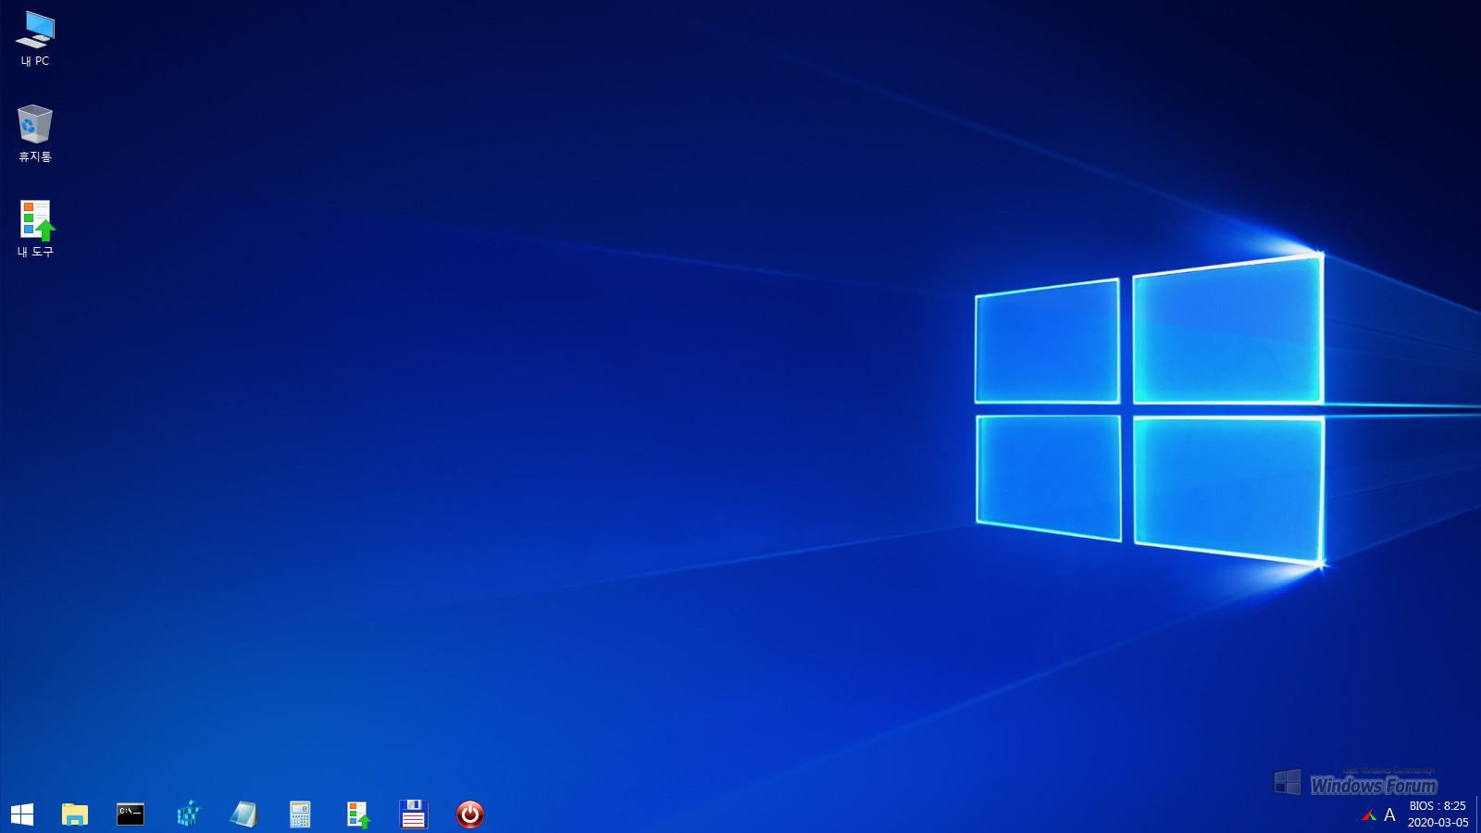Launch Registry Editor cube icon on taskbar
Screen dimensions: 1481x833
pos(188,814)
